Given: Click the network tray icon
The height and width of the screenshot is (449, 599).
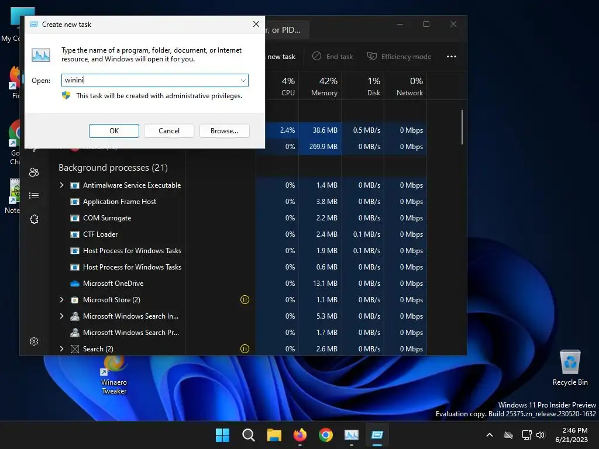Looking at the screenshot, I should (526, 435).
